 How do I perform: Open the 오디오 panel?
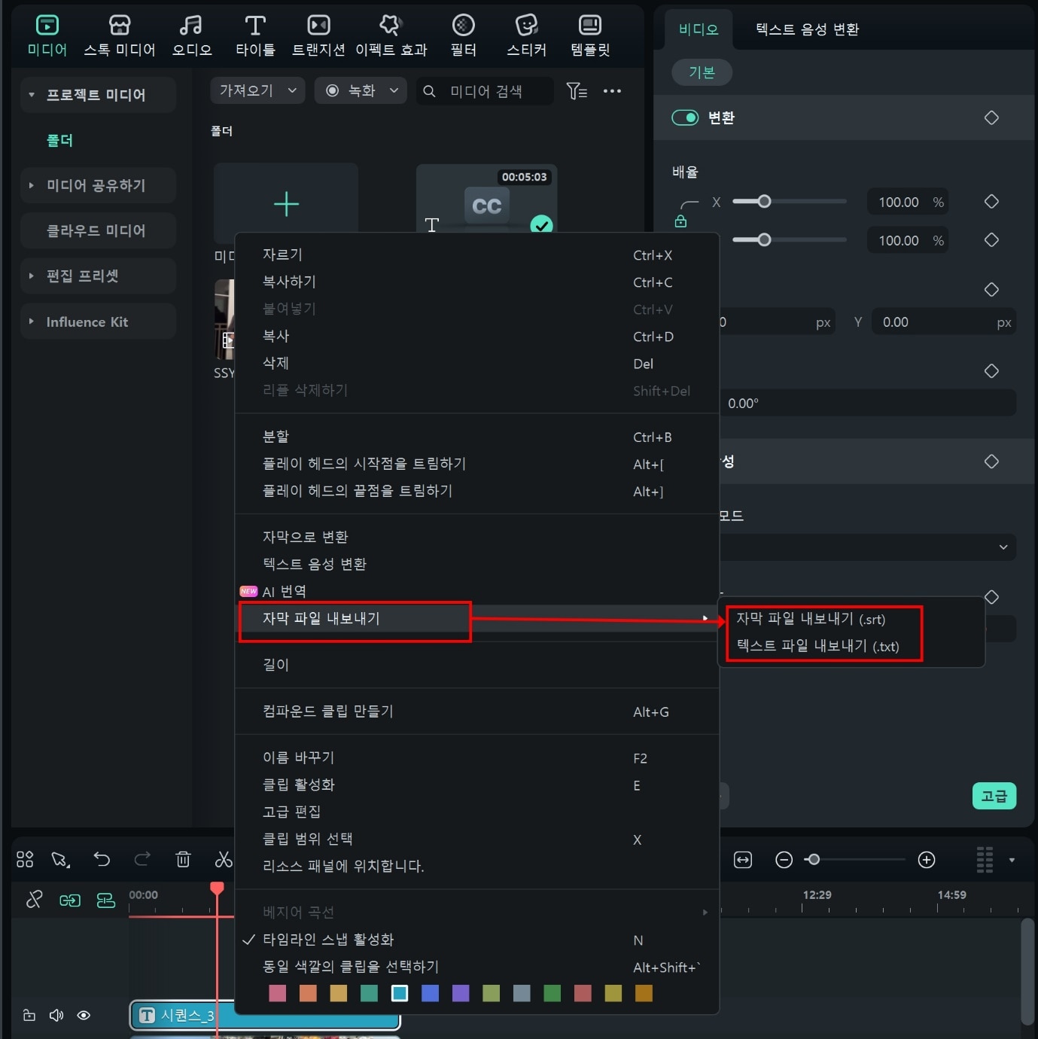click(192, 36)
